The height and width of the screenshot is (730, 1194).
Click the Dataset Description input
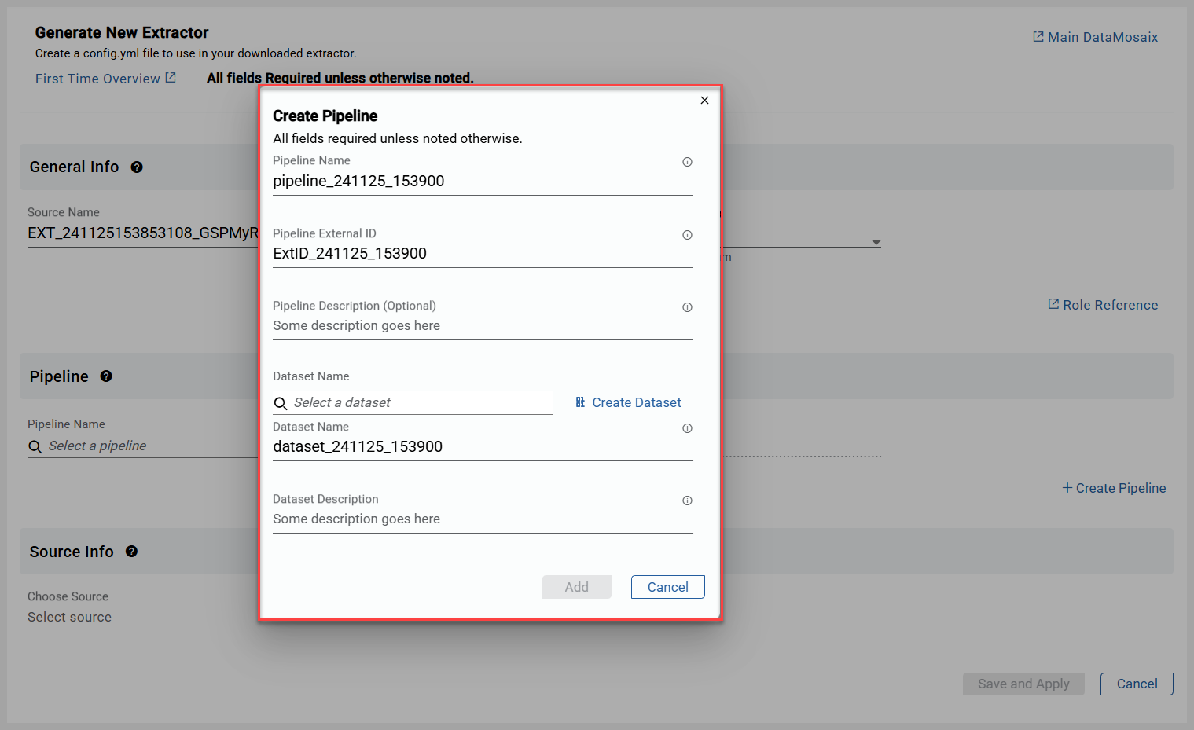click(x=483, y=519)
